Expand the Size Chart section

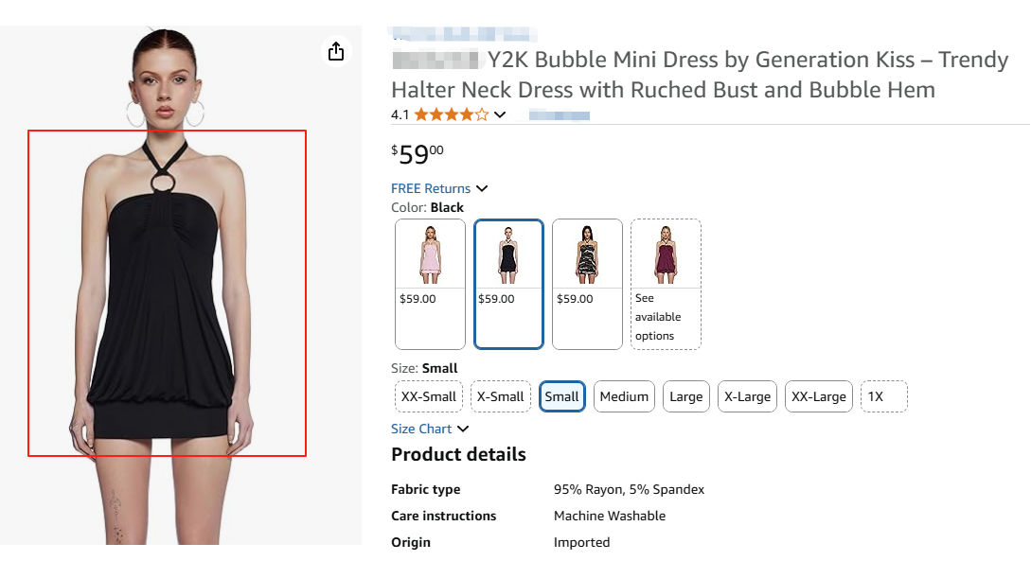[x=430, y=429]
